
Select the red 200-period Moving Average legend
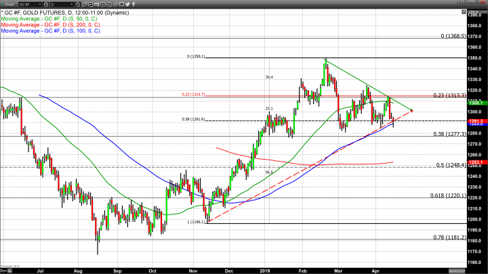tap(50, 24)
